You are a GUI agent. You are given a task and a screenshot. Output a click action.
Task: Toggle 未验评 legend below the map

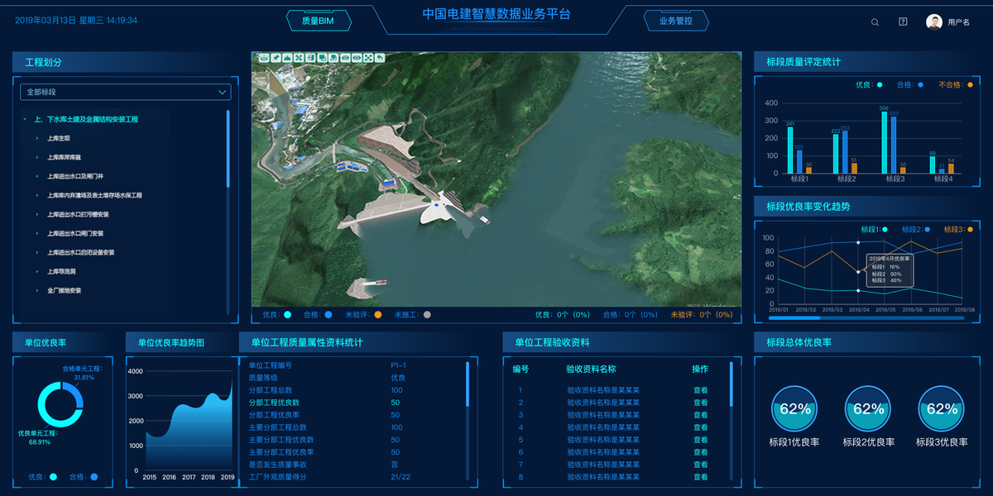(x=363, y=315)
